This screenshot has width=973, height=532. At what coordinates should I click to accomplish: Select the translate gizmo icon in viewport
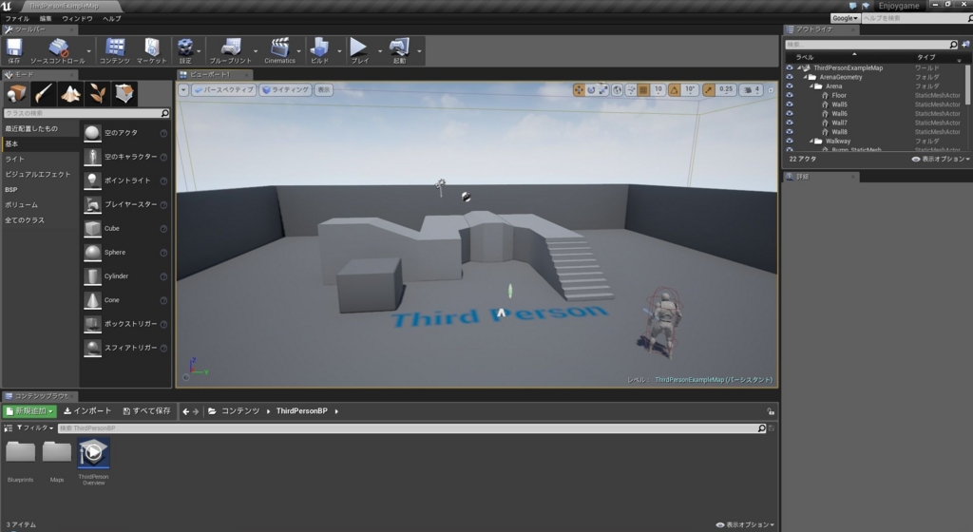pyautogui.click(x=579, y=90)
